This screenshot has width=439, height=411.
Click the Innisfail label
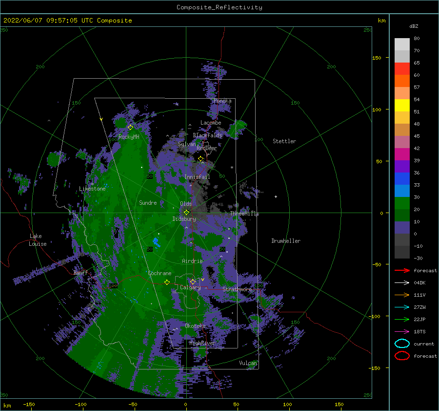pyautogui.click(x=197, y=177)
